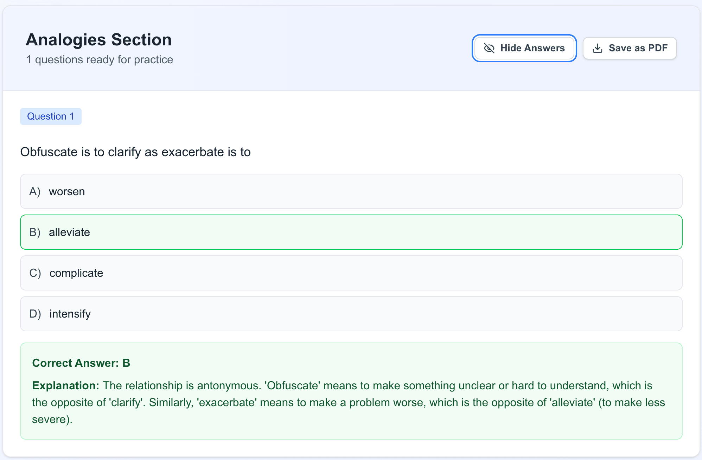Click the download icon beside Save as PDF
702x460 pixels.
(x=598, y=48)
